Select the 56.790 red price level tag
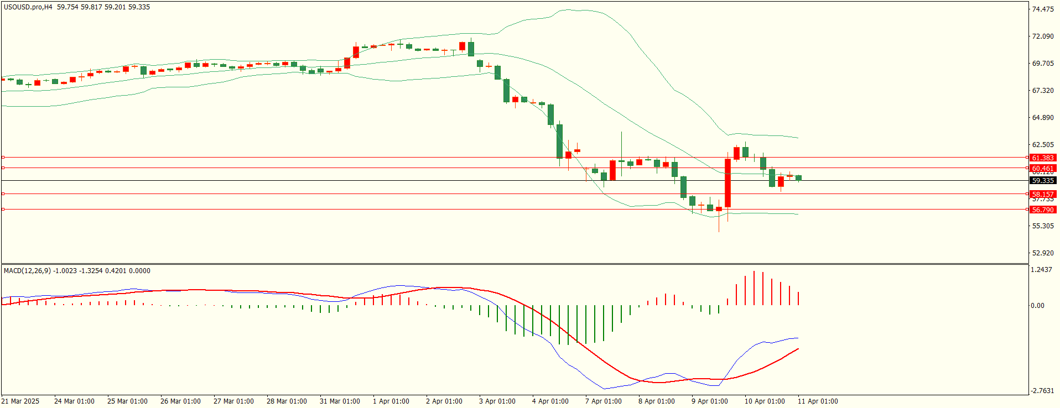This screenshot has width=1060, height=408. coord(1043,210)
